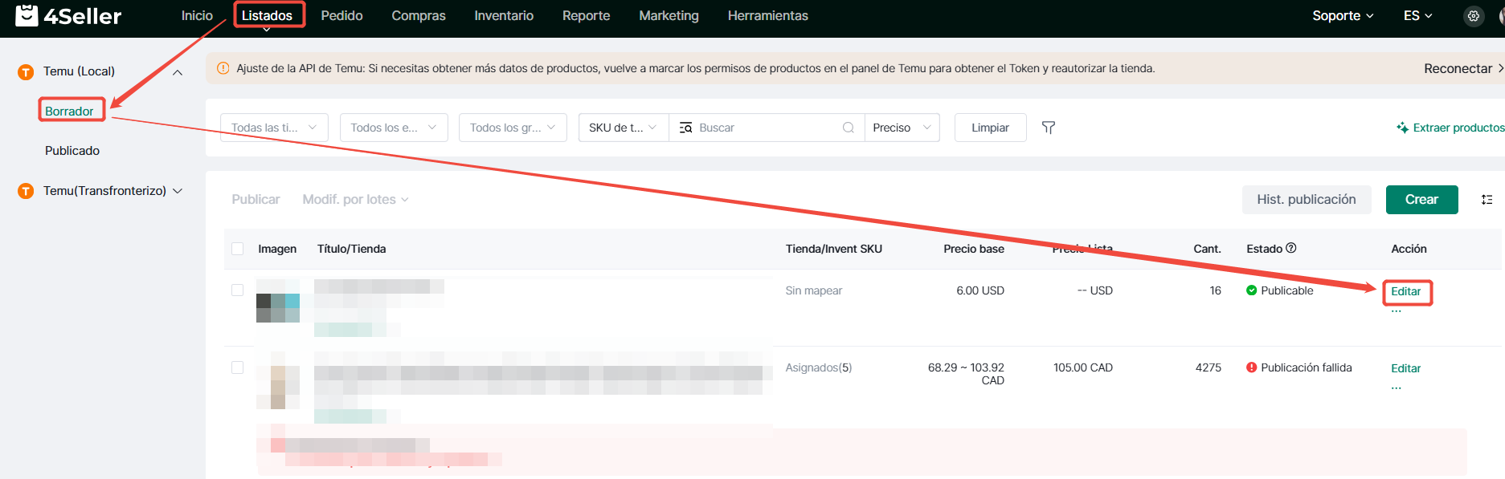
Task: Click the Temu (Local) store icon
Action: tap(26, 72)
